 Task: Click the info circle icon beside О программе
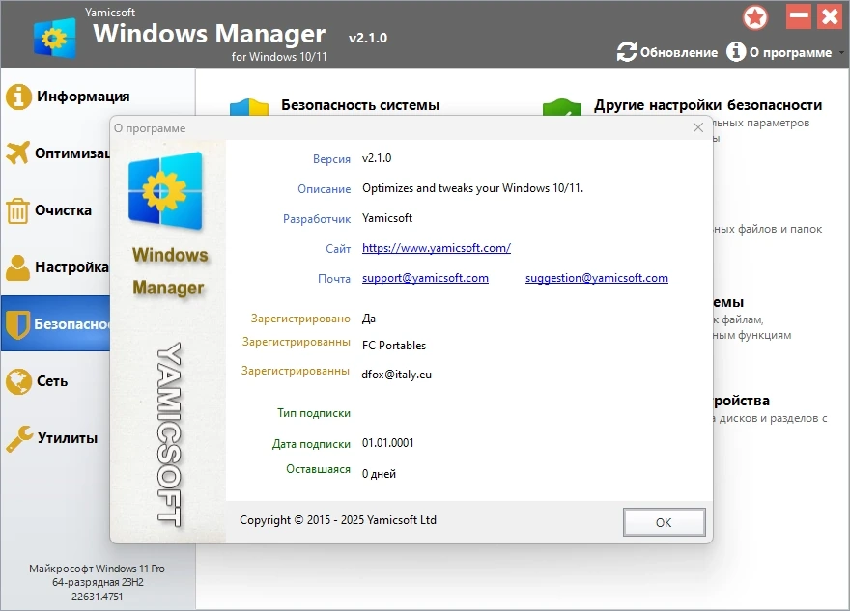pos(736,52)
